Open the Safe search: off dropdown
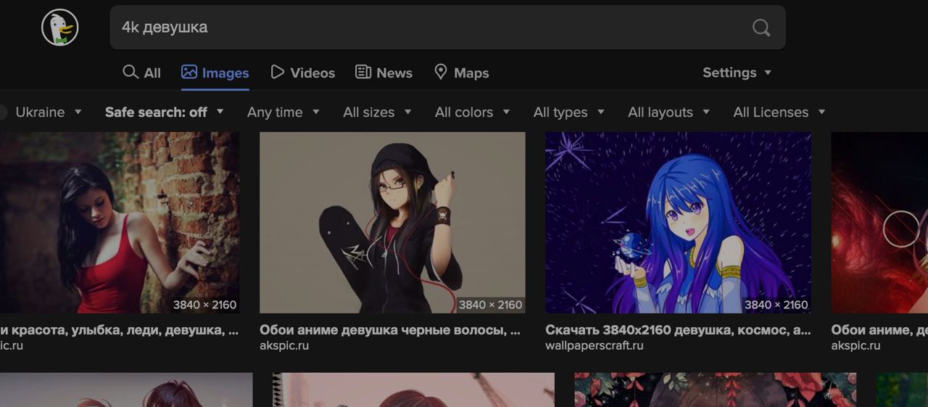928x407 pixels. point(164,112)
